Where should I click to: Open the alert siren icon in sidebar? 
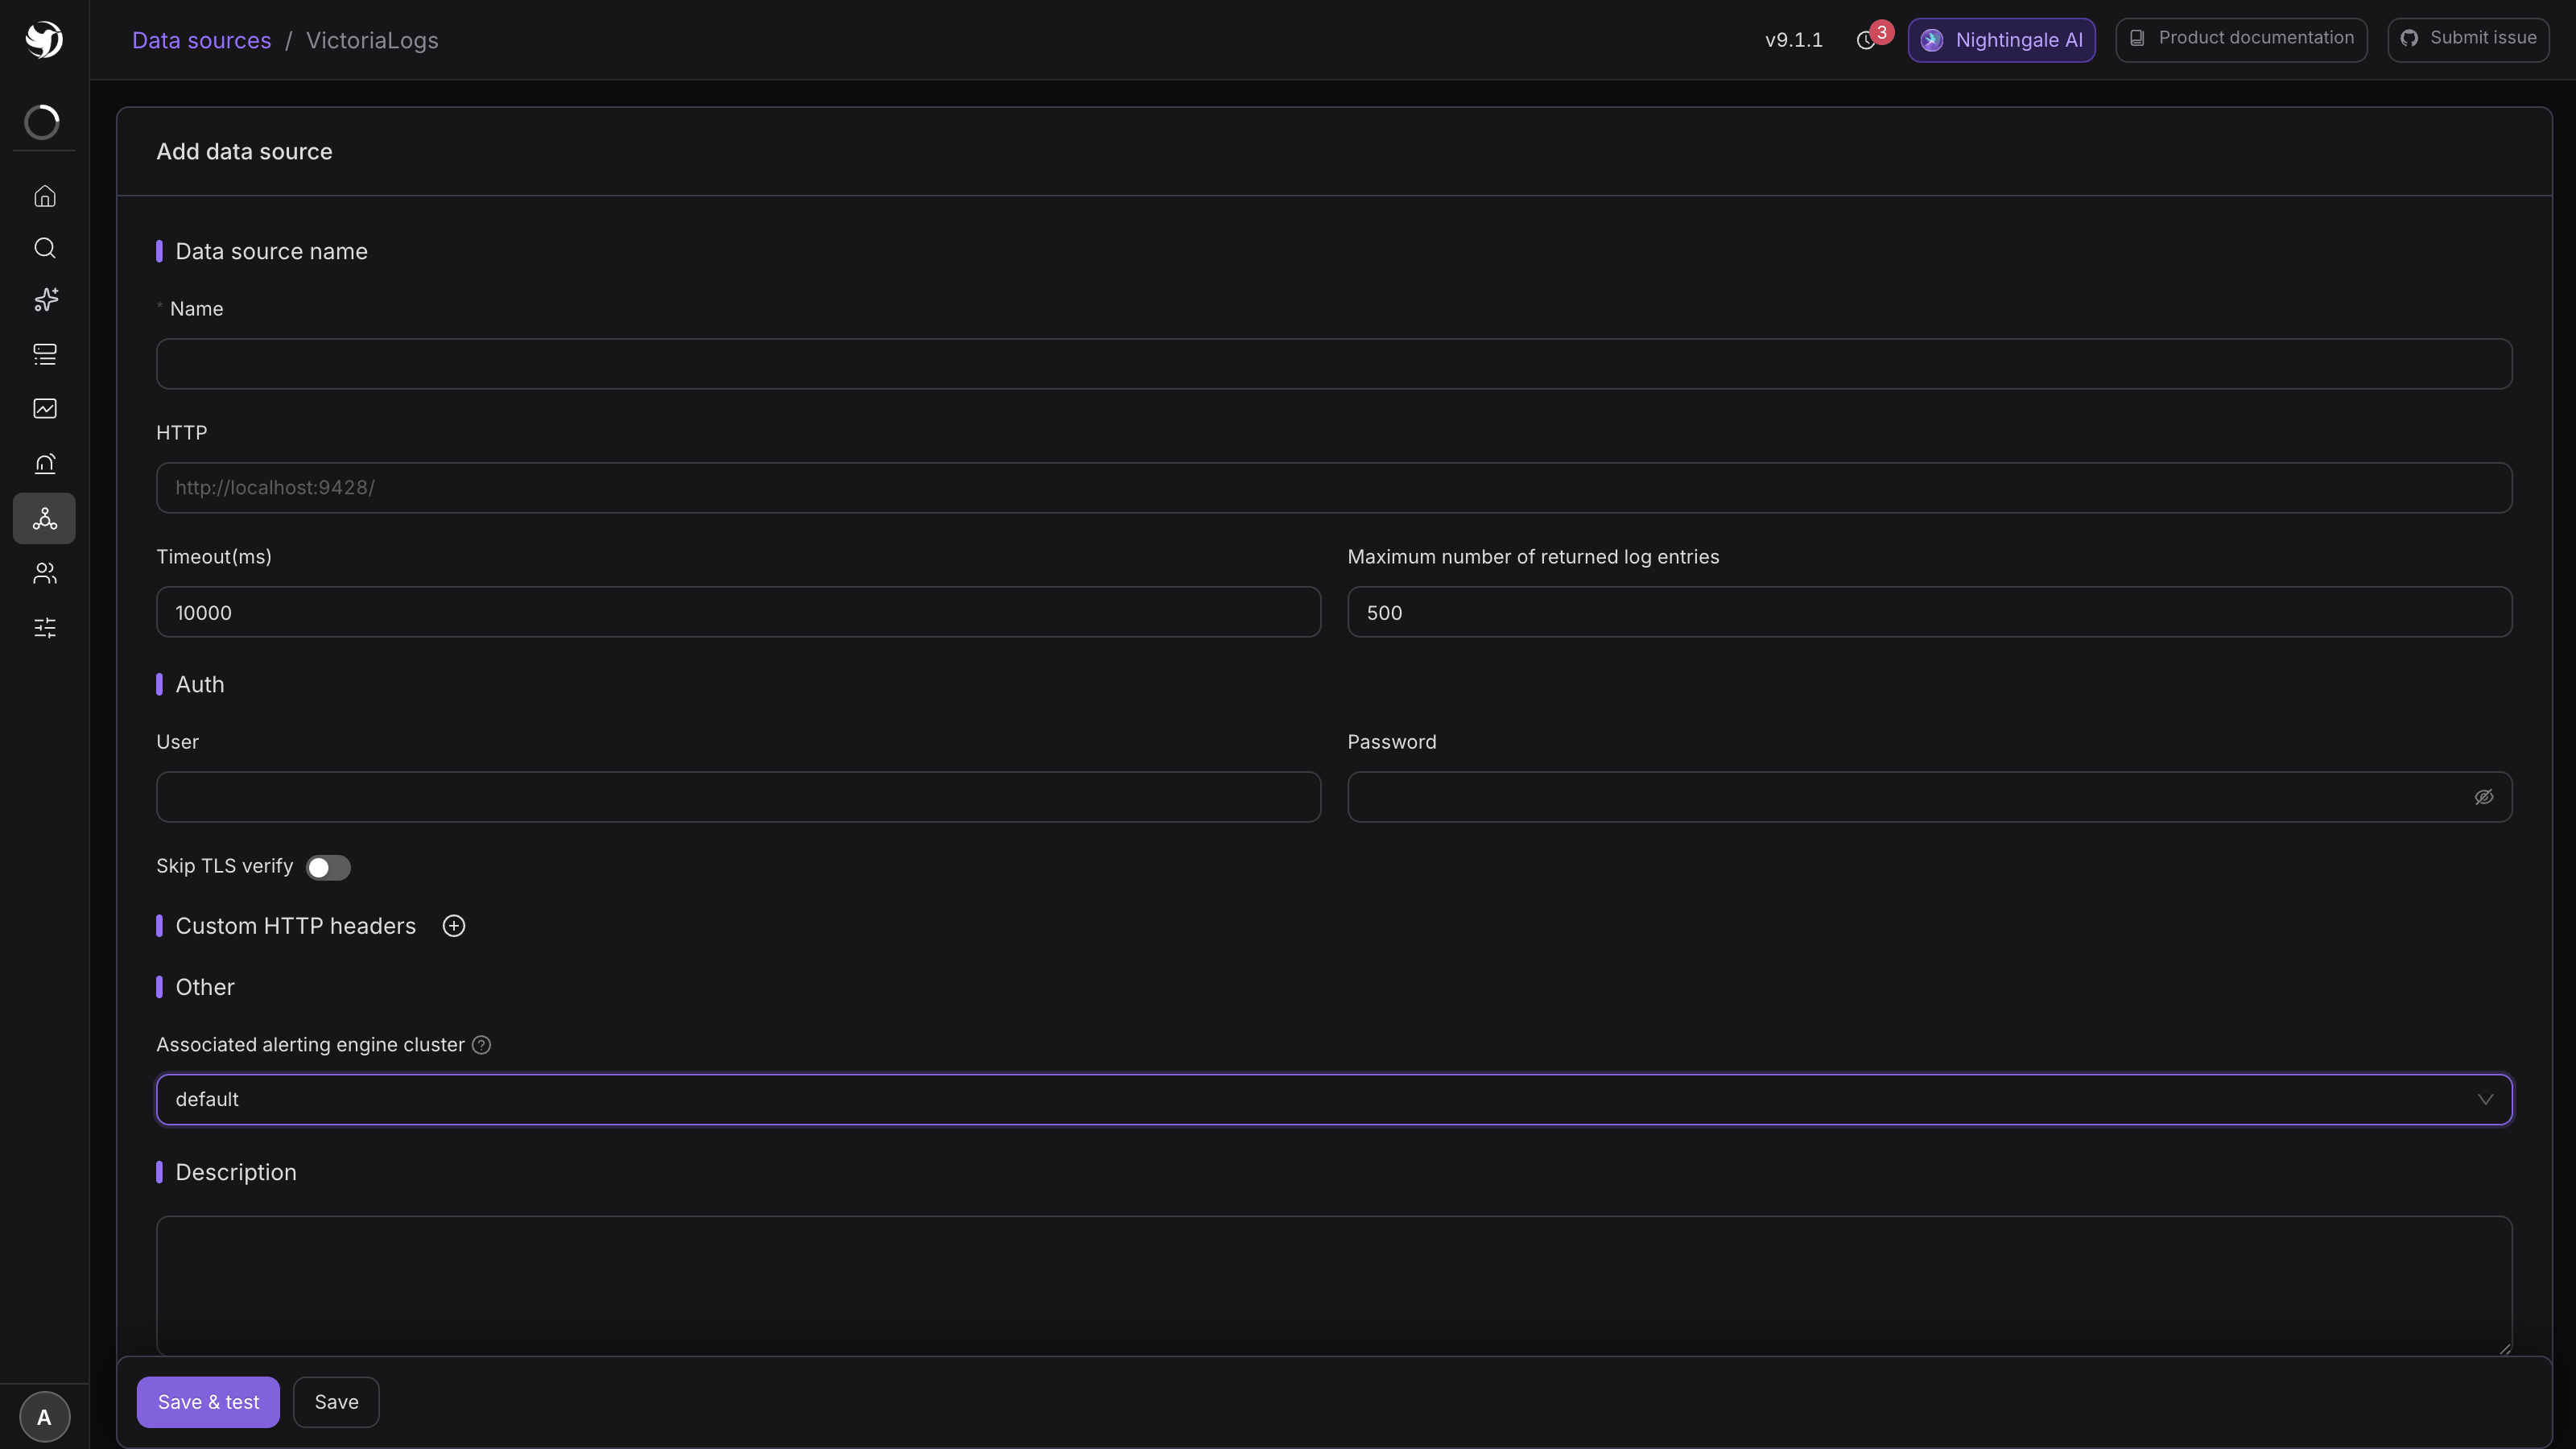(45, 463)
